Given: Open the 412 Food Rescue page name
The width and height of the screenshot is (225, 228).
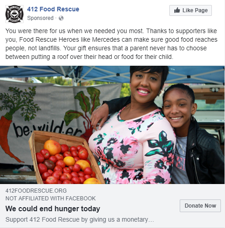Looking at the screenshot, I should (53, 9).
